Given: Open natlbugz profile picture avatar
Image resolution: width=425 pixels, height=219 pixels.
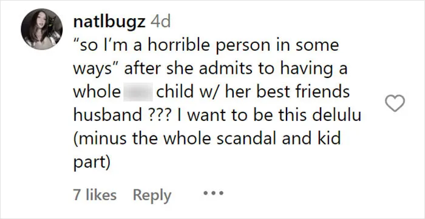Looking at the screenshot, I should [x=42, y=29].
